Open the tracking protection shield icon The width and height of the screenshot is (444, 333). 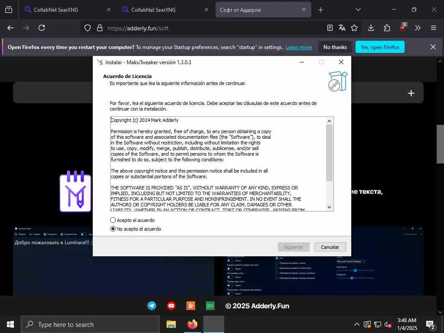pos(88,28)
